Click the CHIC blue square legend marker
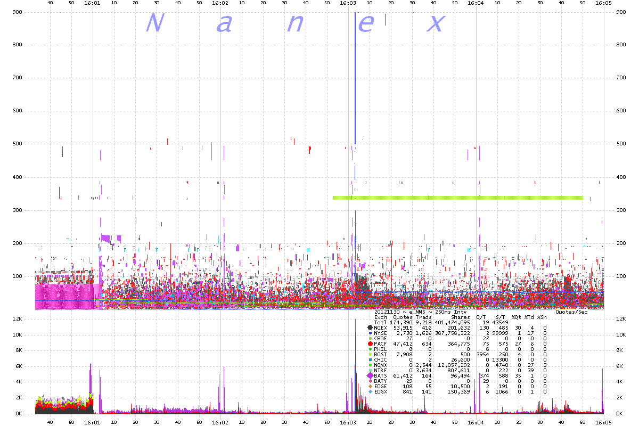639x426 pixels. (x=370, y=360)
